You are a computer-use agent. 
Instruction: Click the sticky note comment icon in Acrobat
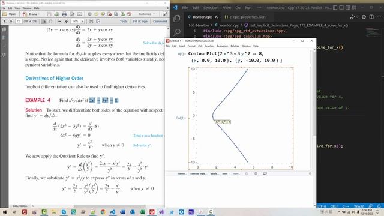coord(97,14)
